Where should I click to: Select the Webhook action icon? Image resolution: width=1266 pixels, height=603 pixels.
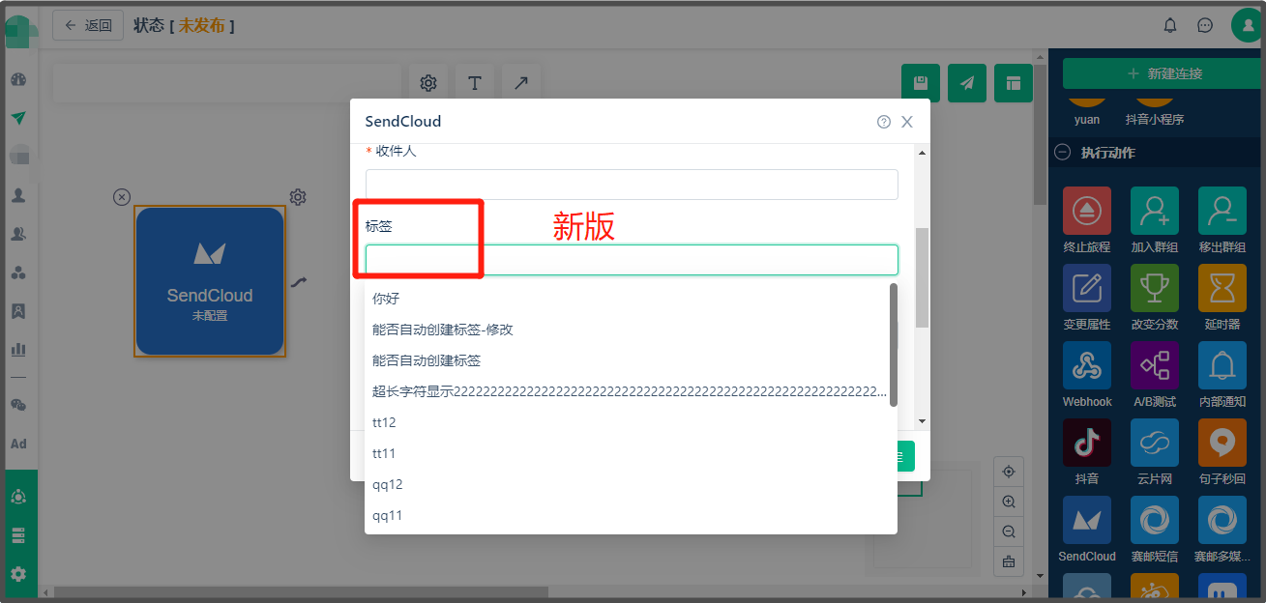pyautogui.click(x=1087, y=365)
